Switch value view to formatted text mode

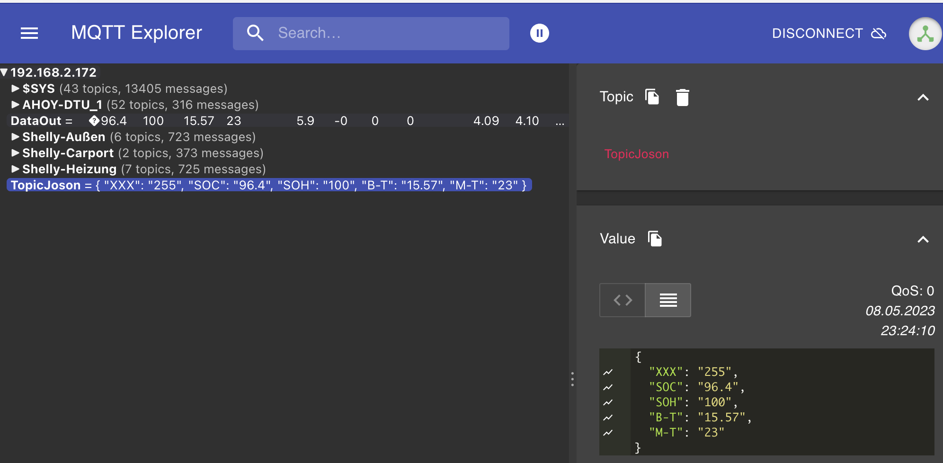pyautogui.click(x=668, y=300)
